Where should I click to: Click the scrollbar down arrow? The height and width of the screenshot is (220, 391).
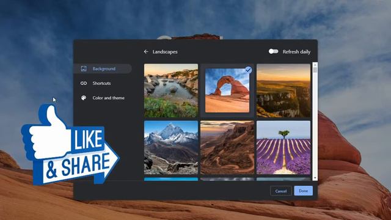tap(315, 178)
